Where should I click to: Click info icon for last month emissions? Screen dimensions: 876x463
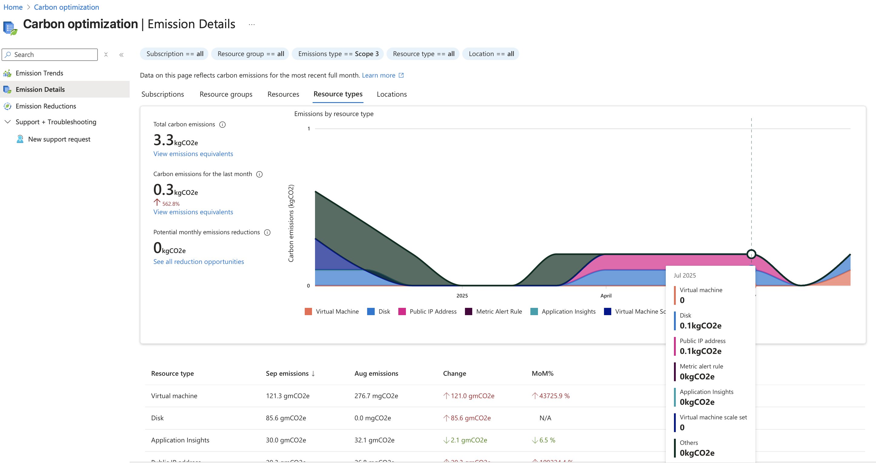point(260,174)
